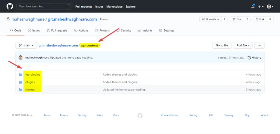This screenshot has width=280, height=134.
Task: Open the Actions tab
Action: (81, 30)
